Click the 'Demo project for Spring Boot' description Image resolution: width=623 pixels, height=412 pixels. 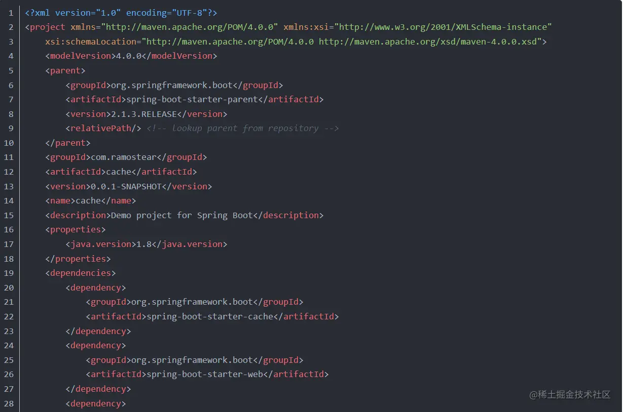[181, 215]
